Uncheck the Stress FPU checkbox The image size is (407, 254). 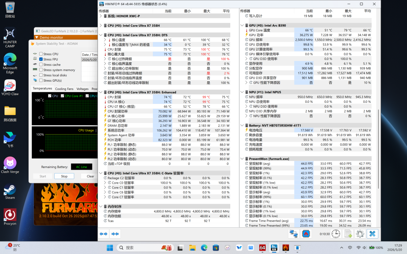tap(41, 59)
